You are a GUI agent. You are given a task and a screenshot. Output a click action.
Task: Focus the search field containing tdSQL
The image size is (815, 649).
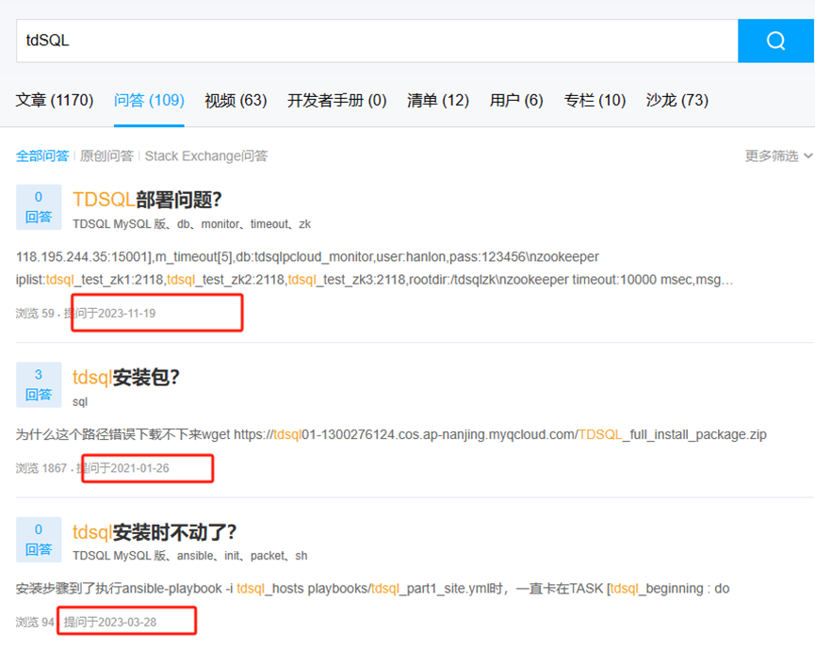click(x=377, y=41)
